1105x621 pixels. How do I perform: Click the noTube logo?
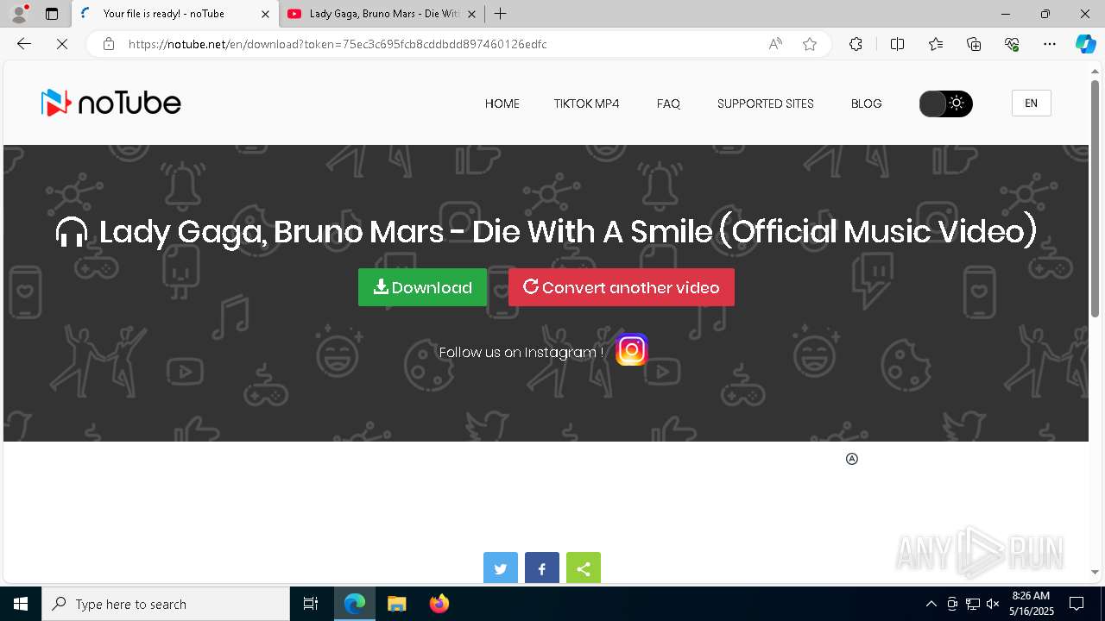[110, 103]
